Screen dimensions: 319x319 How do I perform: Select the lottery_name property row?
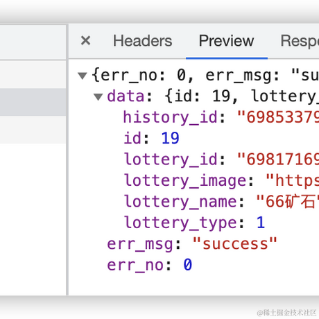(x=221, y=201)
